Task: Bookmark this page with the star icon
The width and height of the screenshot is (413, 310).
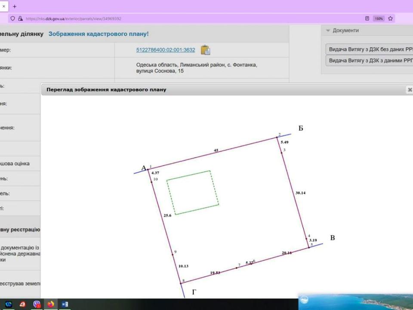Action: [391, 19]
